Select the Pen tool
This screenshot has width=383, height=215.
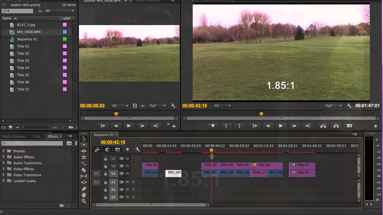coord(84,189)
